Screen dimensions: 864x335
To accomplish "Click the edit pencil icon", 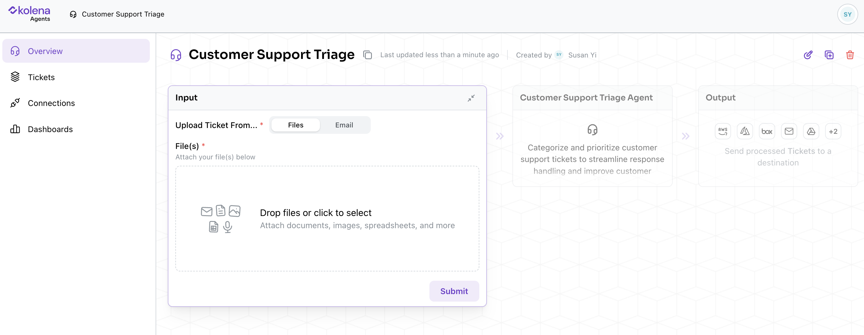I will pos(808,55).
